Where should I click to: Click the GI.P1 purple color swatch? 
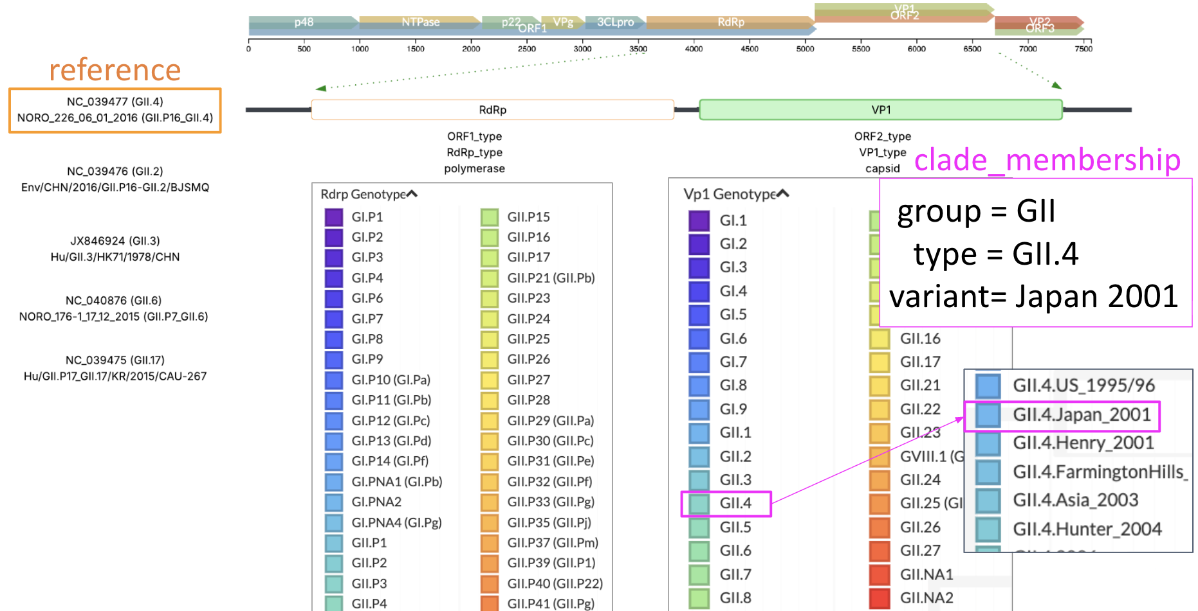pyautogui.click(x=333, y=217)
